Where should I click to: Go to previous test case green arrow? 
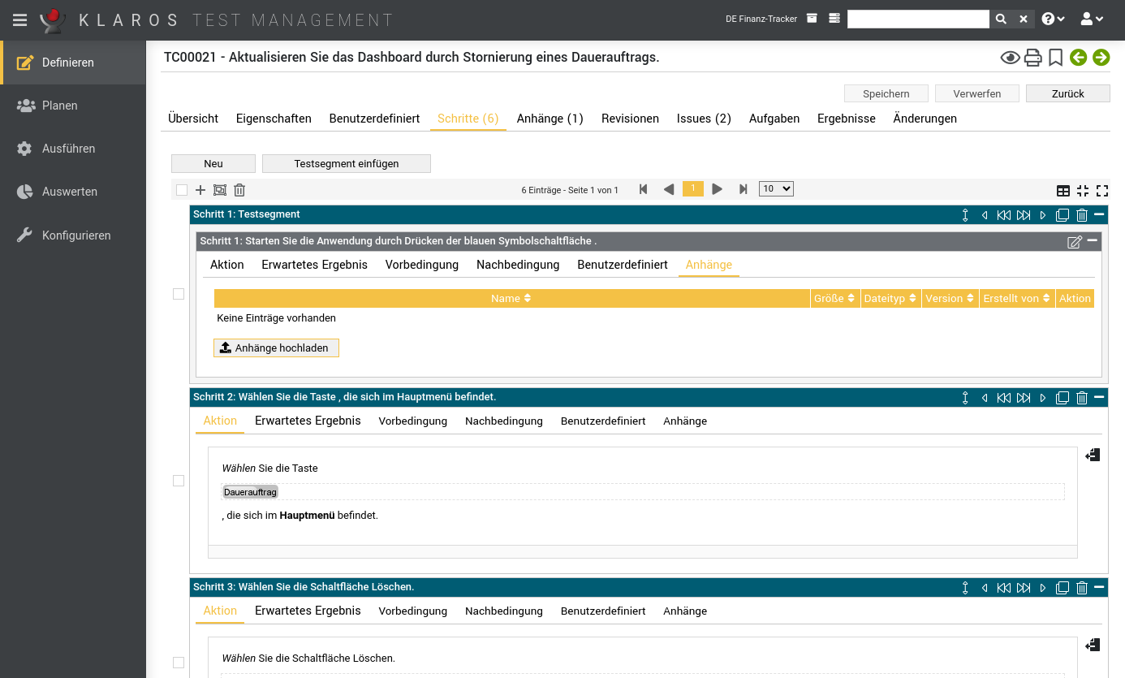(1078, 58)
